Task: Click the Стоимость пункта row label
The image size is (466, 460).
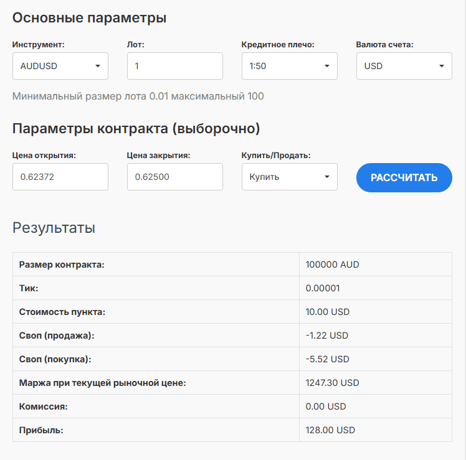Action: [x=62, y=312]
